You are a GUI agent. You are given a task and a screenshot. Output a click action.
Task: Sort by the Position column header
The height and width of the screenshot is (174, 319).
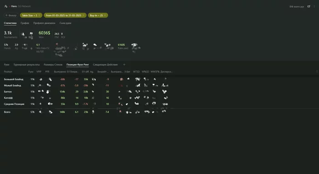(8, 72)
